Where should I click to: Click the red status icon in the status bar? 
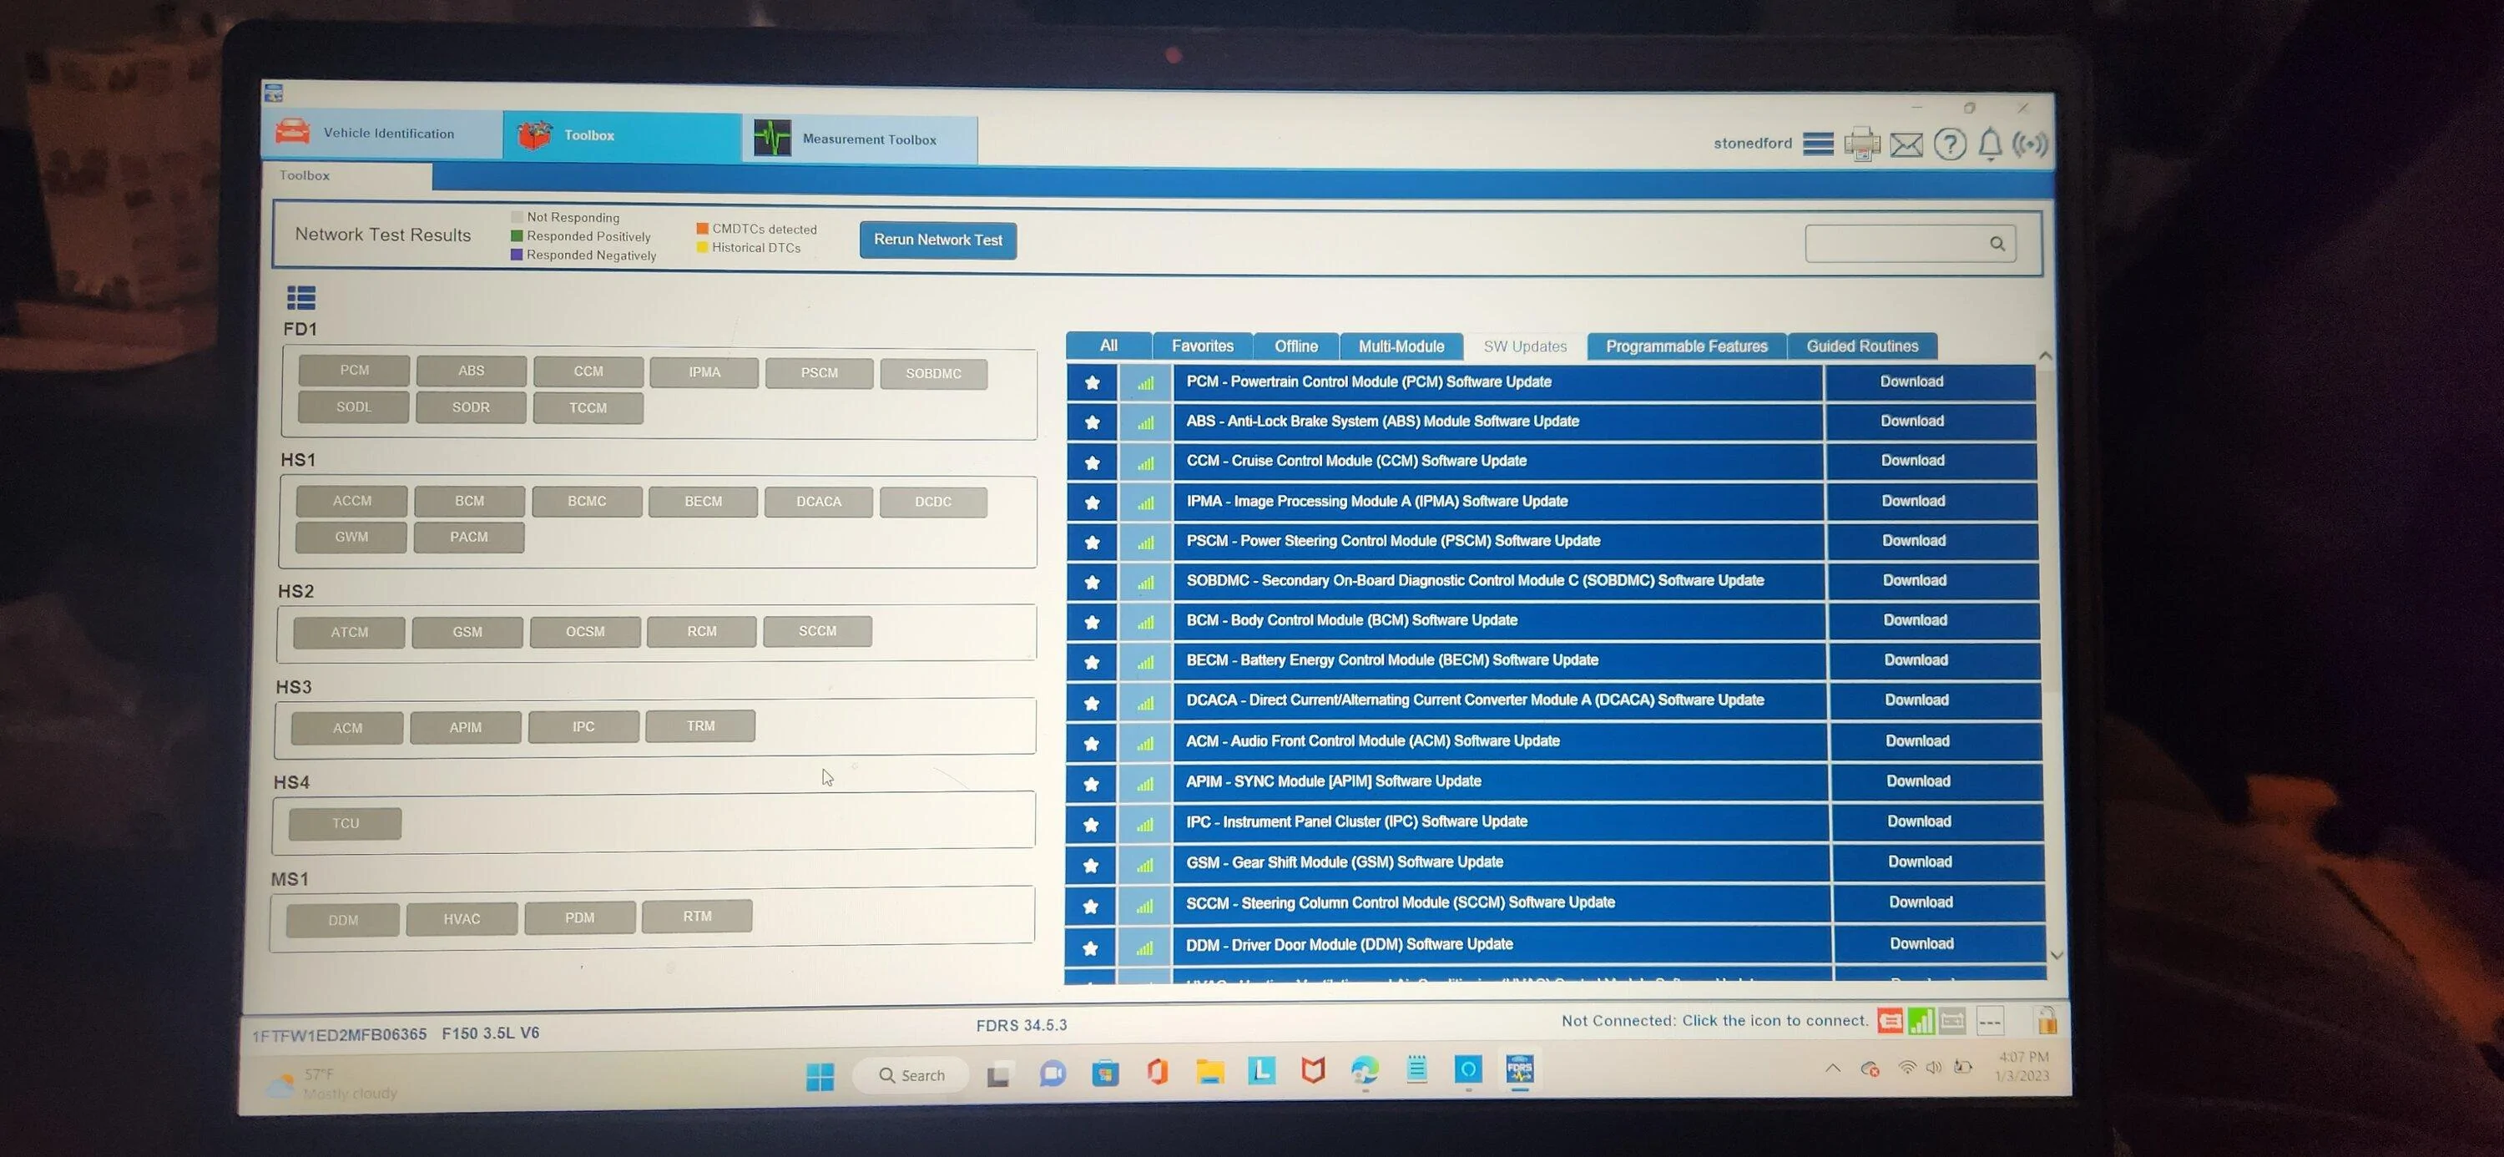(x=1890, y=1020)
